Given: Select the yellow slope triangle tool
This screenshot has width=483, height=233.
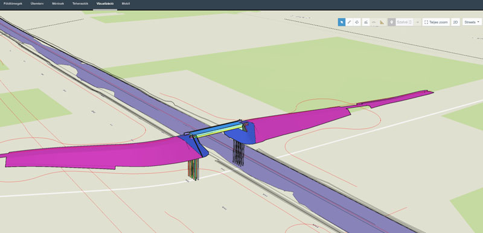Looking at the screenshot, I should [382, 22].
